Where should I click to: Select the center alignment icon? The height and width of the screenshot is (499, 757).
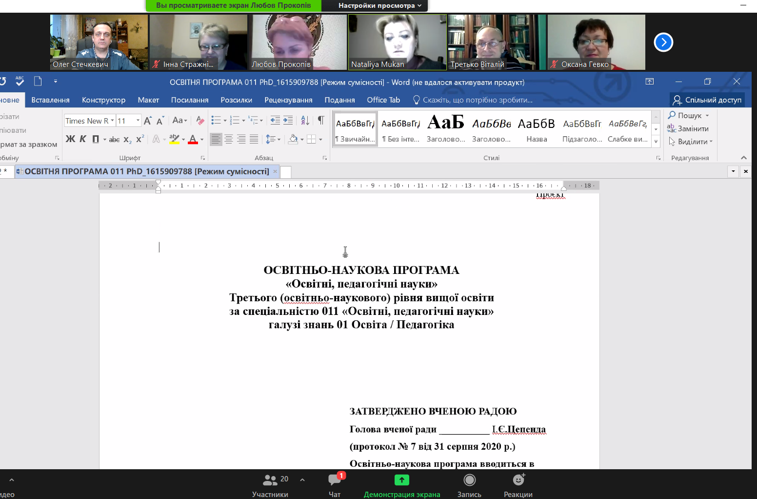tap(228, 139)
